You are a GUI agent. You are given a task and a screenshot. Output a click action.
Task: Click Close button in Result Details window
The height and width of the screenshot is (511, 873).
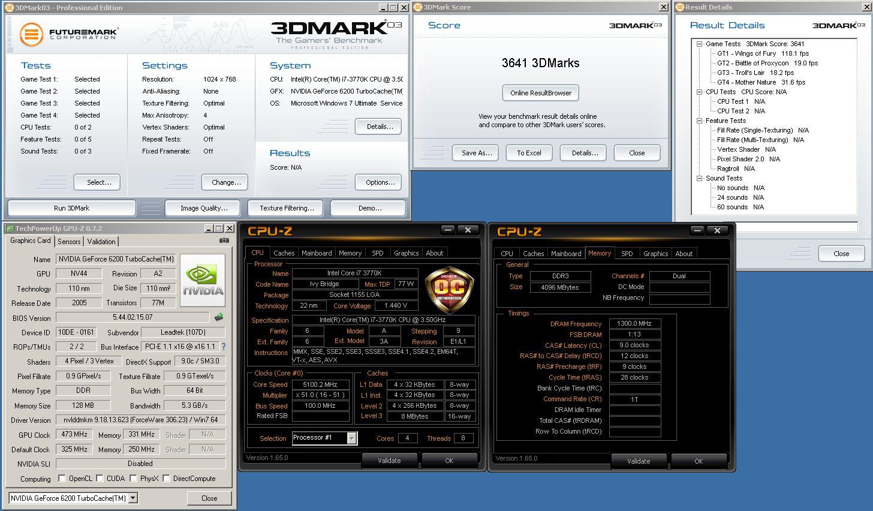pos(841,254)
